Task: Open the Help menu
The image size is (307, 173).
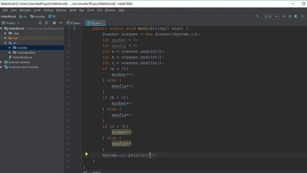Action: (121, 10)
